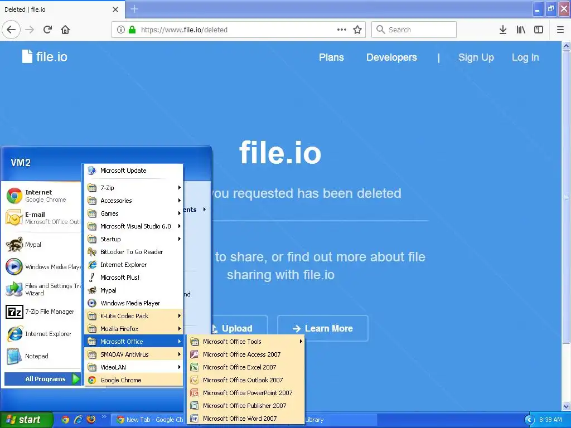
Task: Click the Windows Start button
Action: (x=26, y=420)
